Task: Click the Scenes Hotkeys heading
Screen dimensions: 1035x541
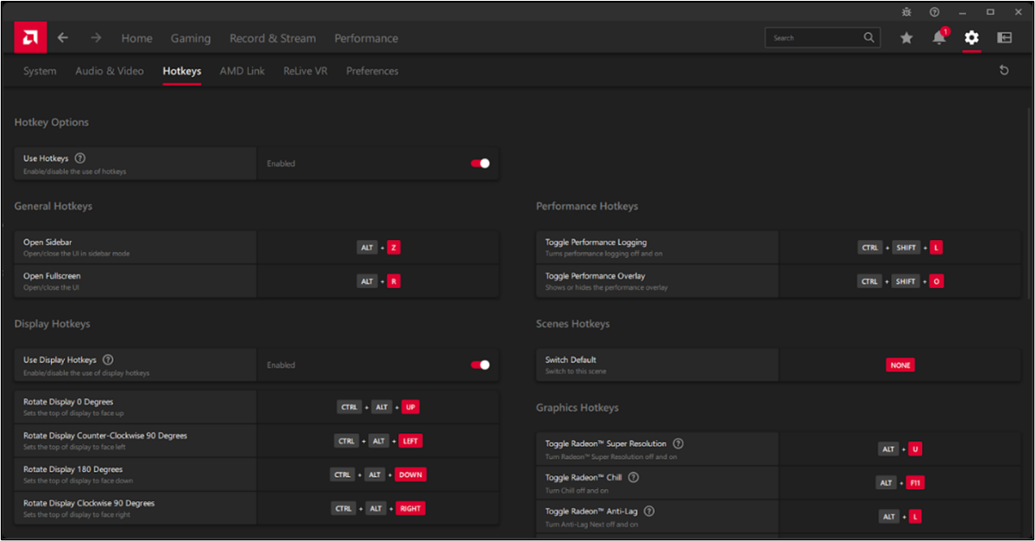Action: pos(572,324)
